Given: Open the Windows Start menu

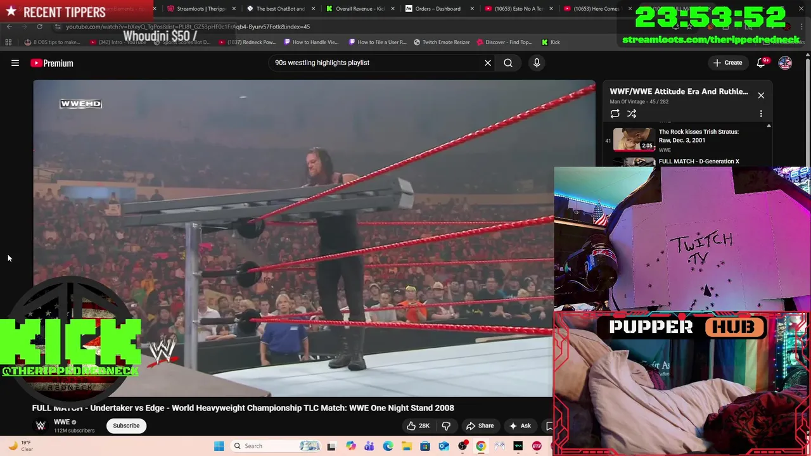Looking at the screenshot, I should [x=219, y=446].
